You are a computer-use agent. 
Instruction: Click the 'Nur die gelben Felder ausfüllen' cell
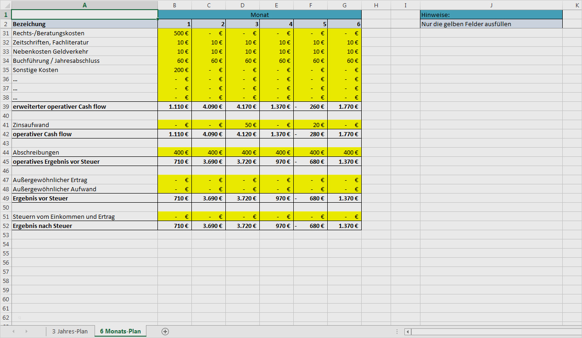click(x=491, y=24)
